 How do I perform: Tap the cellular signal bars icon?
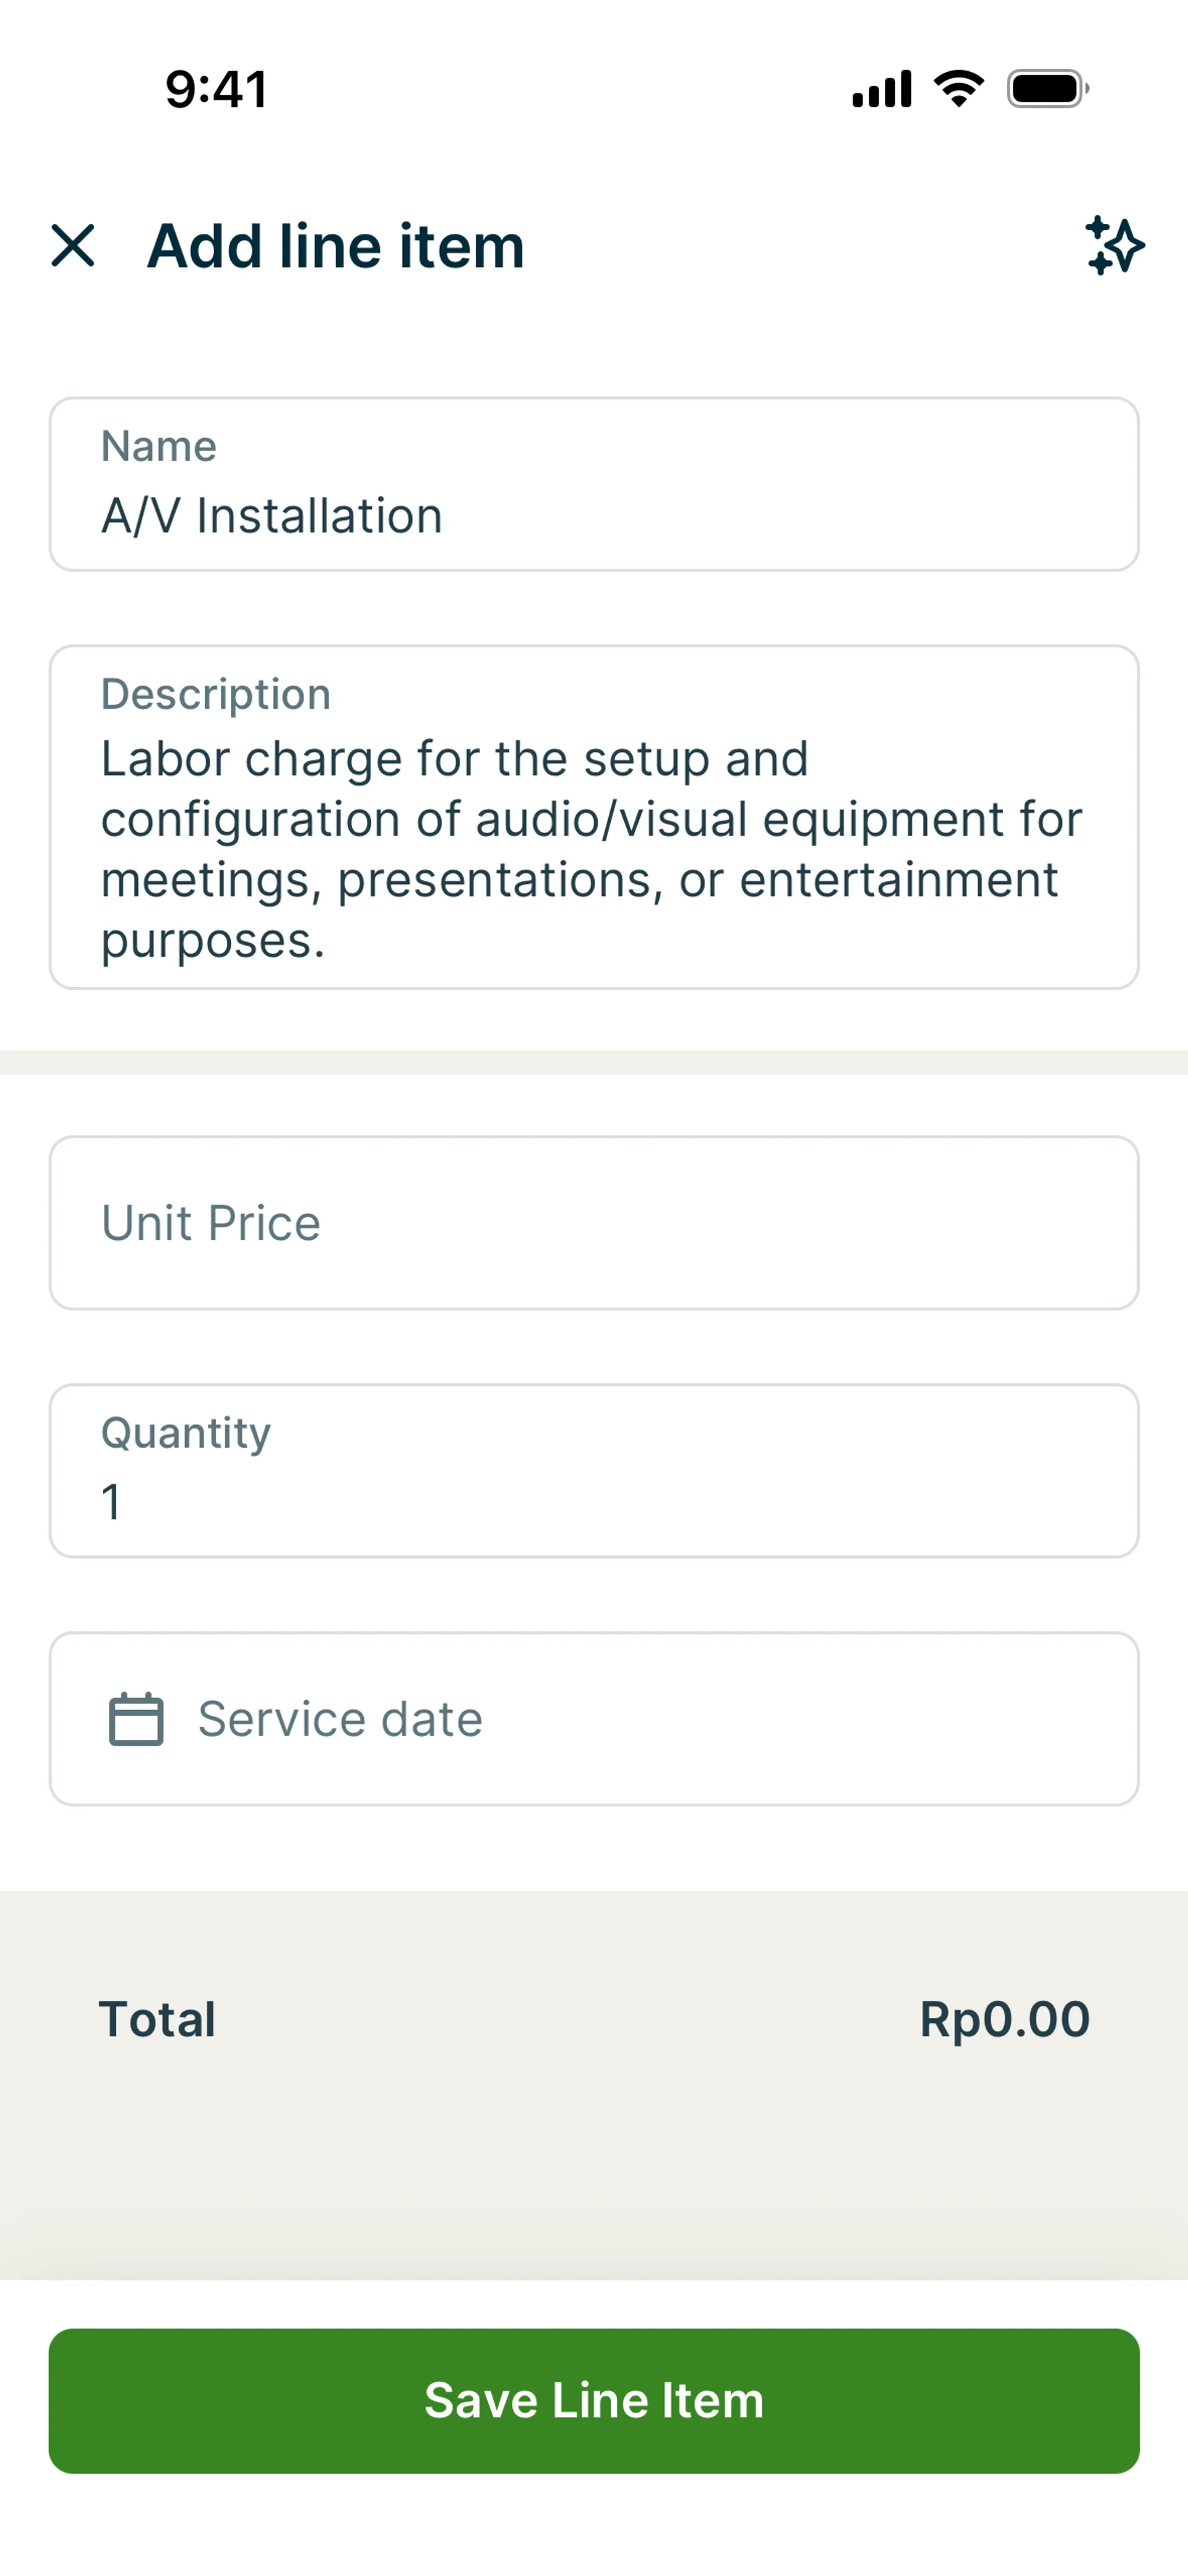tap(881, 89)
